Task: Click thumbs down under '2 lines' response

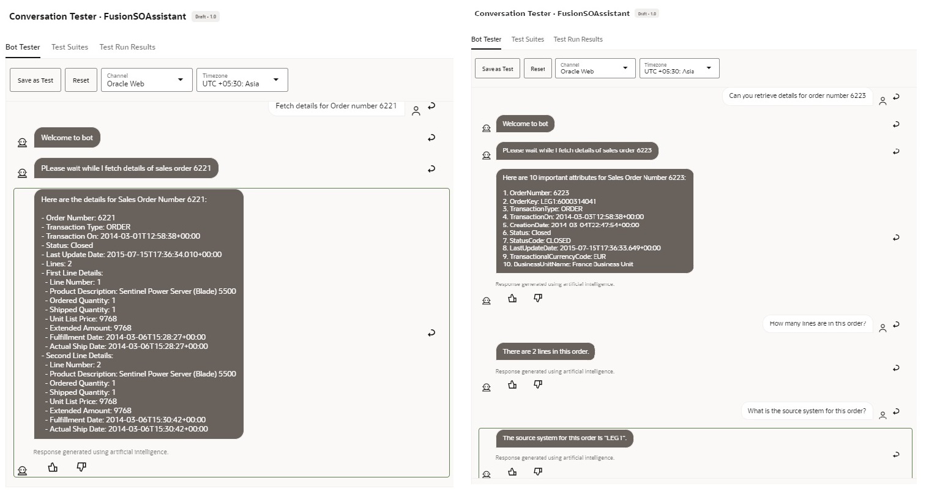Action: [x=538, y=384]
